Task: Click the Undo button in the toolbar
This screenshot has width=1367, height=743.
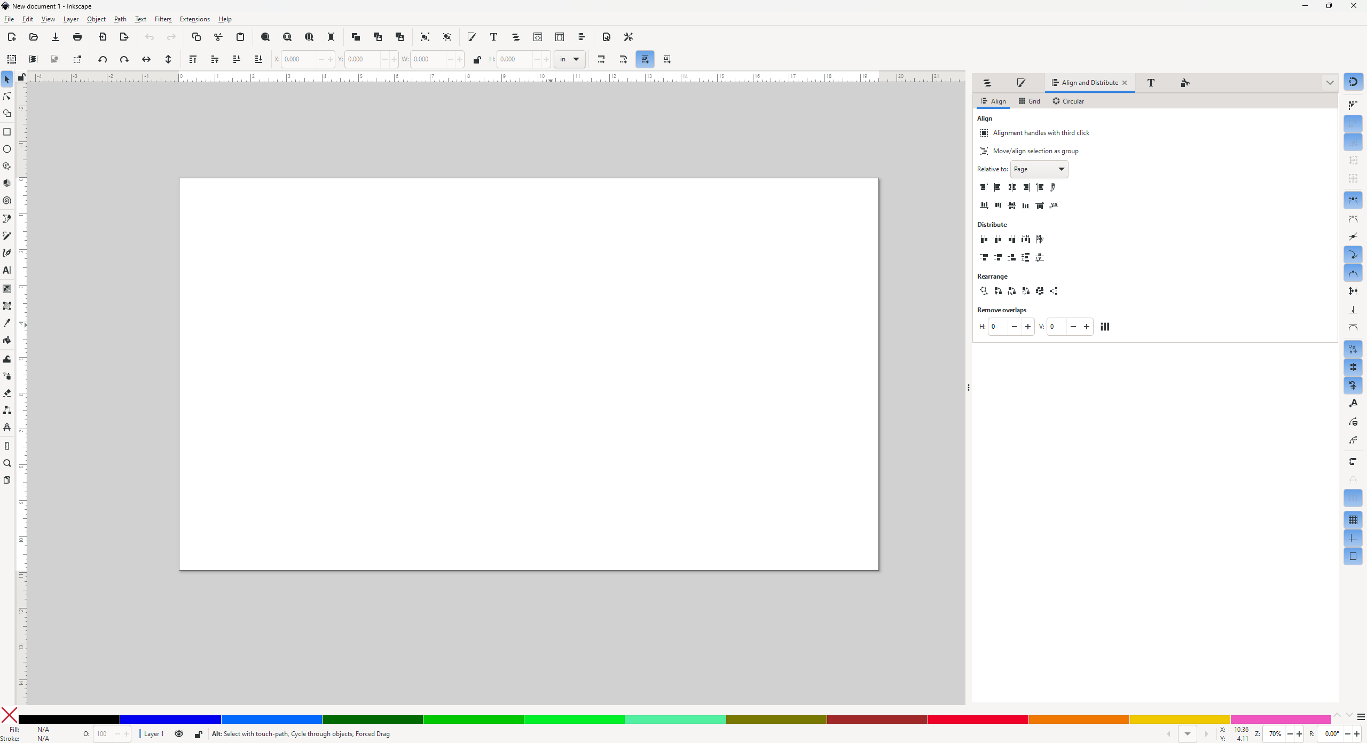Action: tap(149, 37)
